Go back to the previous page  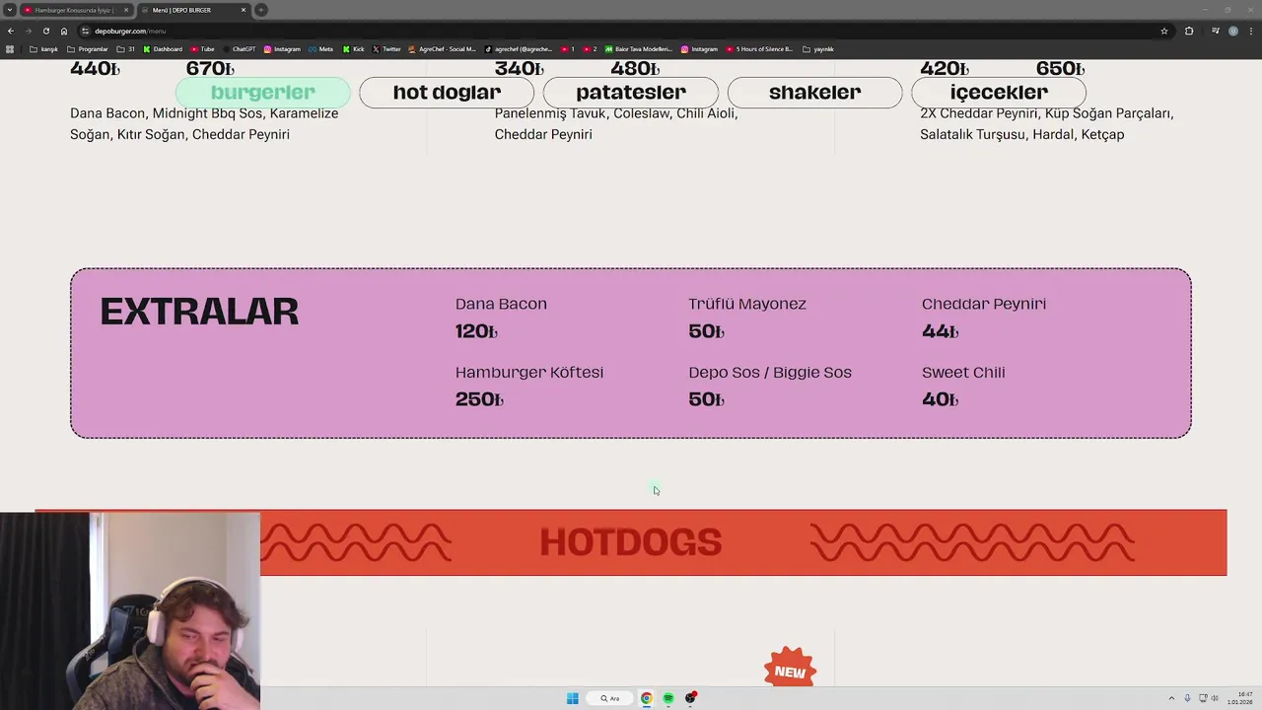[11, 31]
